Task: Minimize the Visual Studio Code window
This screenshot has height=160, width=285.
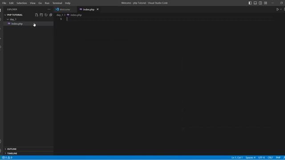Action: tap(273, 3)
